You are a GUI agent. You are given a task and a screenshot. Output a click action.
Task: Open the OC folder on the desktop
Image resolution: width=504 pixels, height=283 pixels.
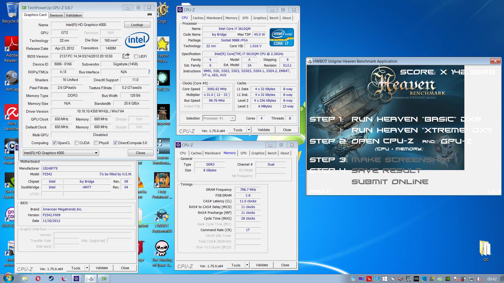point(486,251)
